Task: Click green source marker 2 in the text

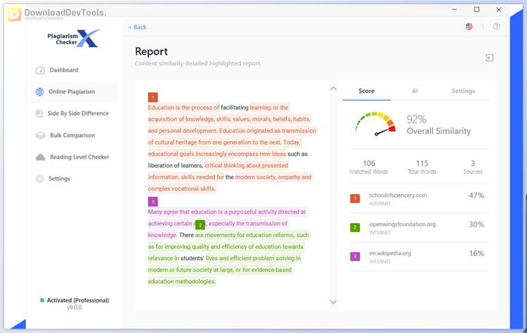Action: point(200,224)
